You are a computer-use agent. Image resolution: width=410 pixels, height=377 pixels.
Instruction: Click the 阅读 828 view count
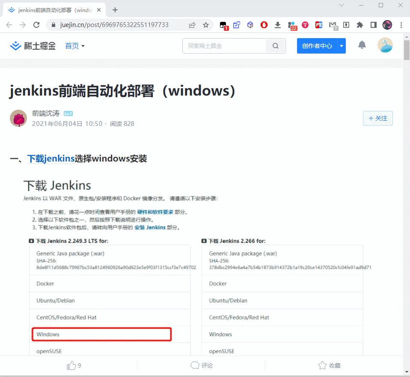click(x=122, y=124)
